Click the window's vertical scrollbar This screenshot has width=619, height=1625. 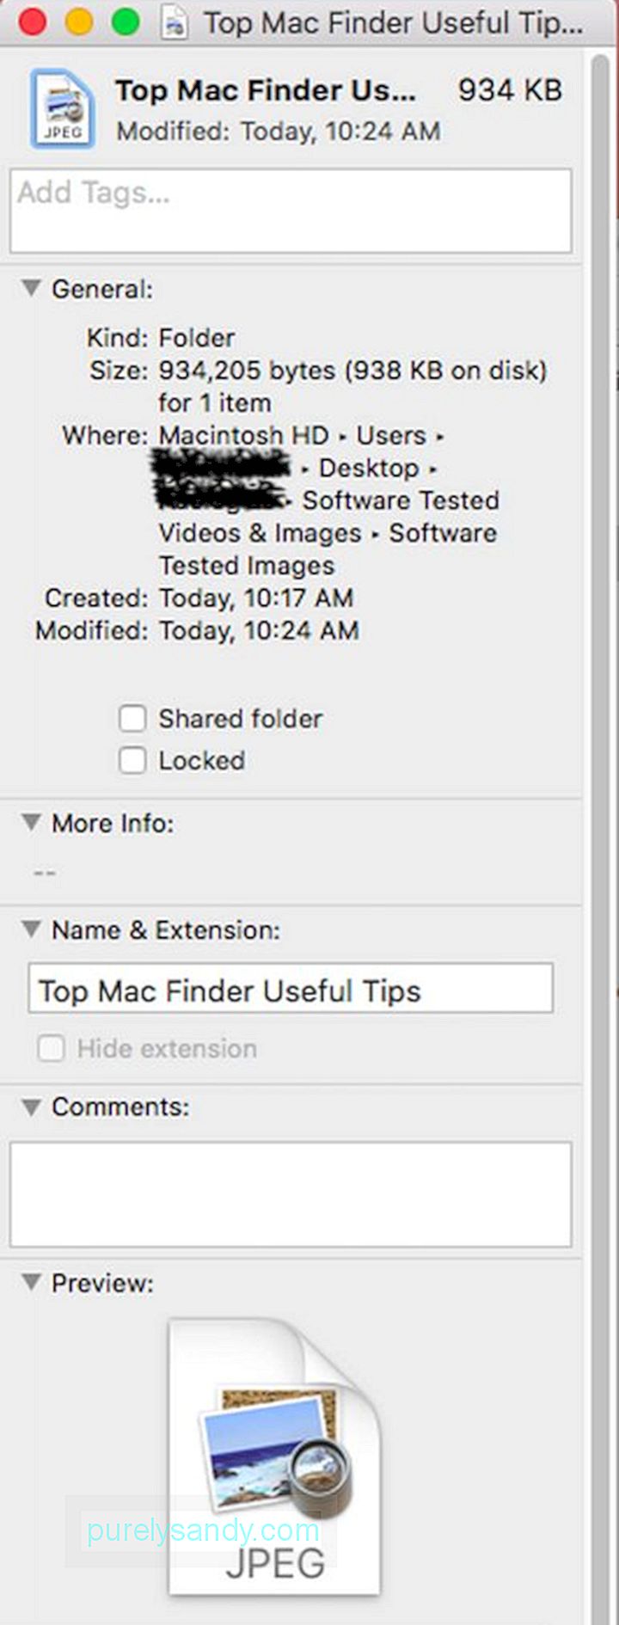pyautogui.click(x=600, y=834)
